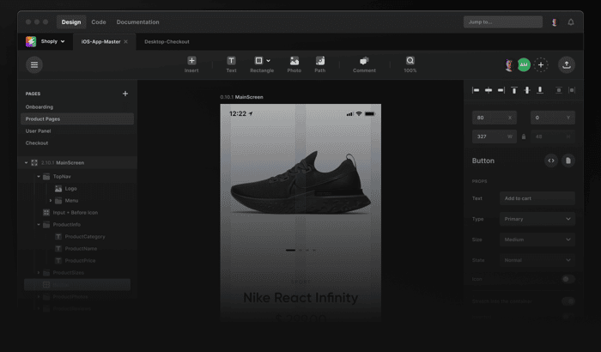Select the Onboarding page
Image resolution: width=601 pixels, height=352 pixels.
click(39, 107)
